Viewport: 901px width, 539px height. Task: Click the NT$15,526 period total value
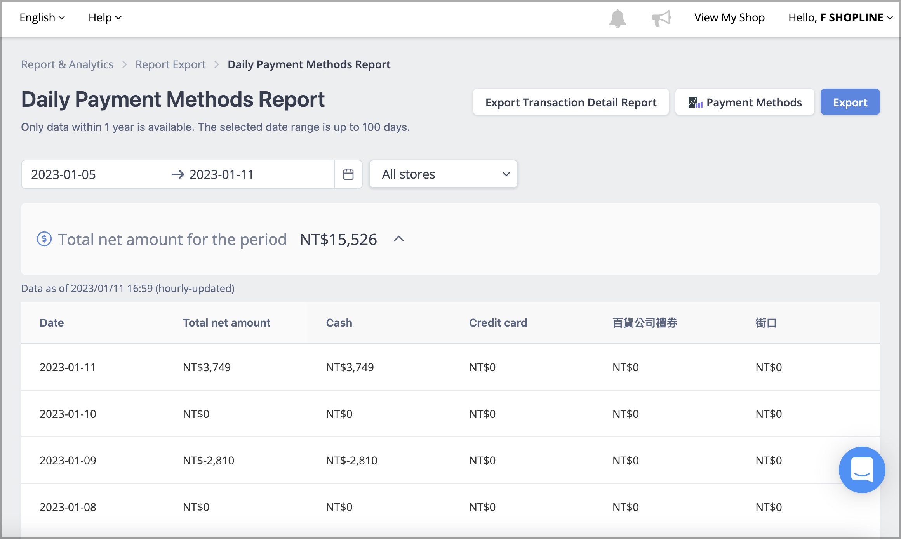click(x=338, y=240)
